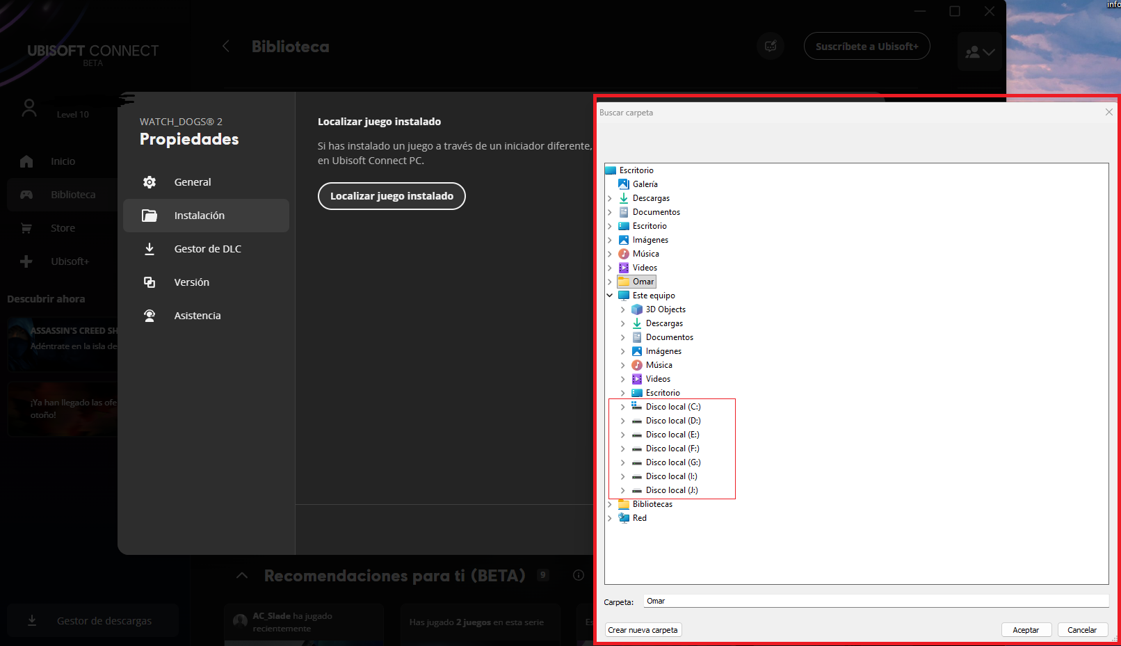The image size is (1121, 646).
Task: Click the friends icon in top bar
Action: [973, 52]
